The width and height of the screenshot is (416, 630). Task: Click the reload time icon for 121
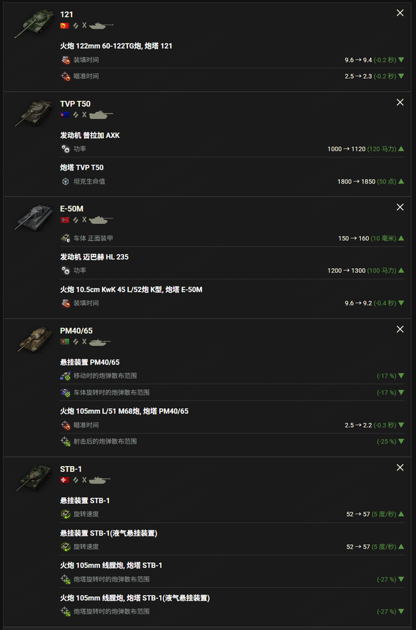tap(66, 60)
